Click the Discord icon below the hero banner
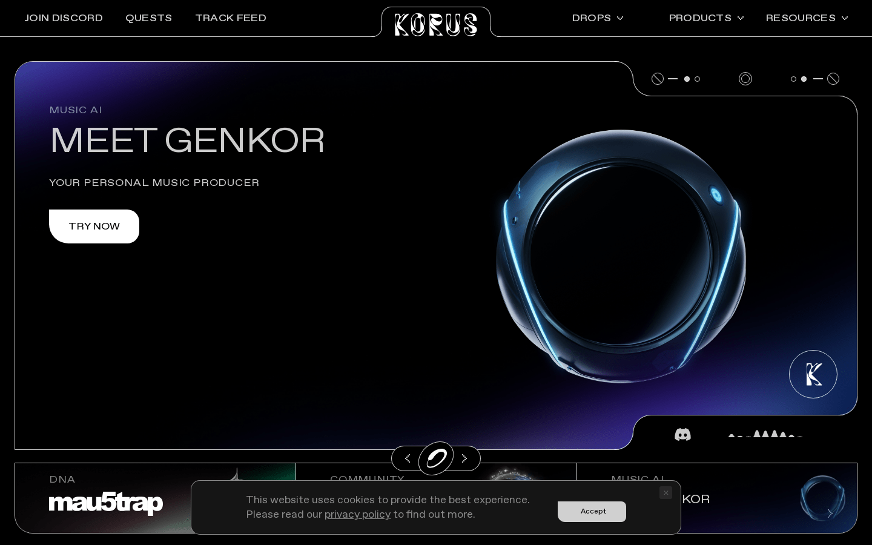This screenshot has width=872, height=545. [x=682, y=434]
